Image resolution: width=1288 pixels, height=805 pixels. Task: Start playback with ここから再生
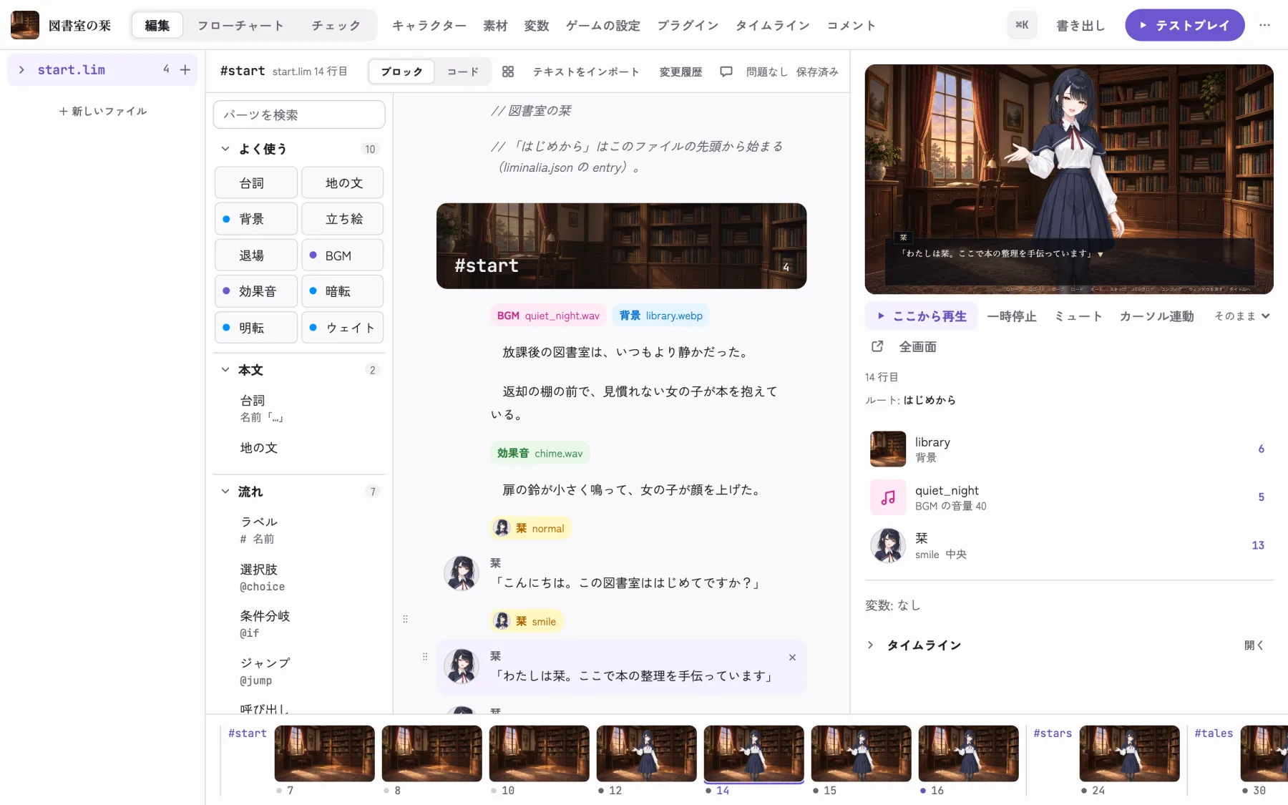pos(922,316)
